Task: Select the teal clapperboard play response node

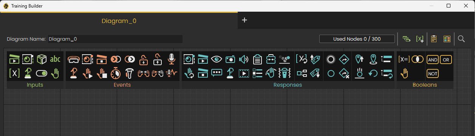Action: point(203,59)
